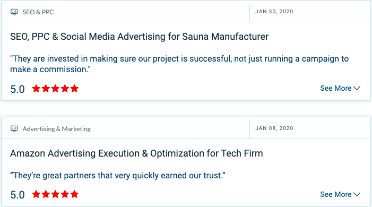Click the quote about earning our trust
This screenshot has height=207, width=372.
pyautogui.click(x=118, y=176)
